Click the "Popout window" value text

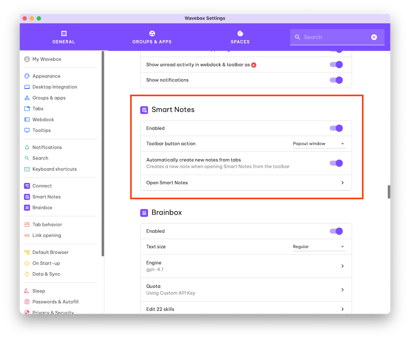(309, 144)
